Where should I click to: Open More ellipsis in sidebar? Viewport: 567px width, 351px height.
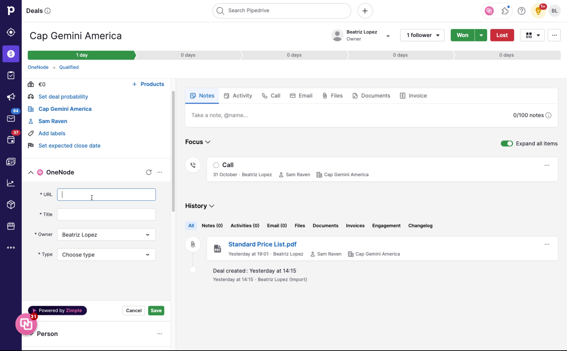click(x=11, y=248)
